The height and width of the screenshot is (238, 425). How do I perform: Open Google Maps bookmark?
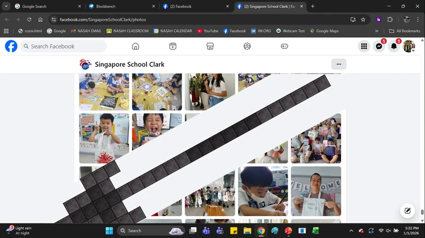tap(324, 31)
